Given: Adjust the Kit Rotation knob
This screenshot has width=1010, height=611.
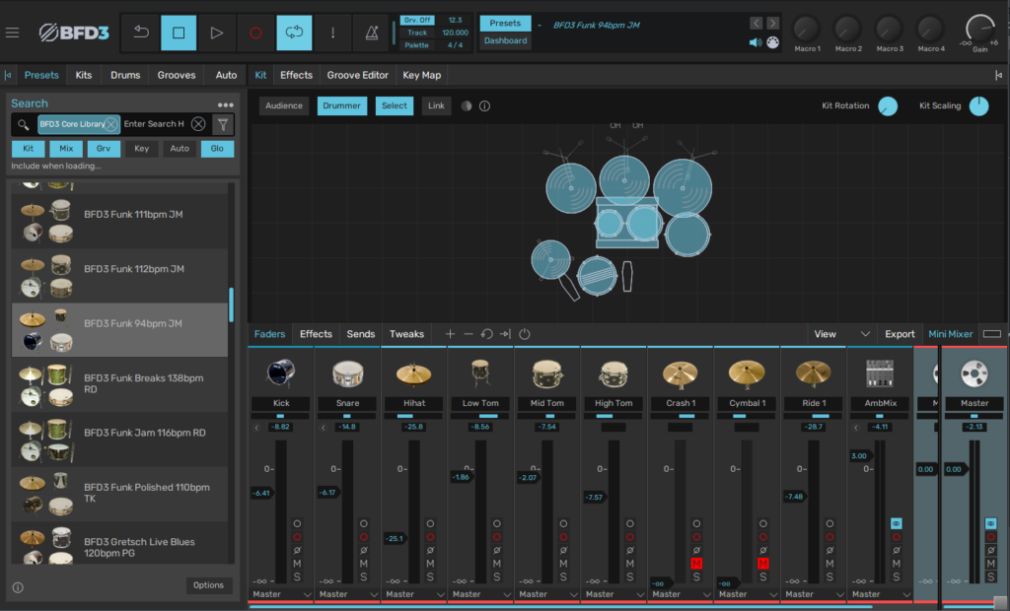Looking at the screenshot, I should click(888, 106).
